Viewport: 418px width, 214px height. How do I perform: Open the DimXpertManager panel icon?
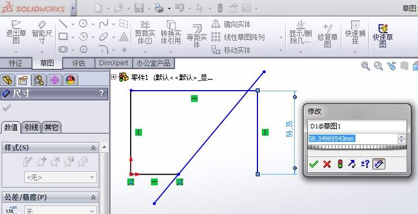click(x=55, y=80)
